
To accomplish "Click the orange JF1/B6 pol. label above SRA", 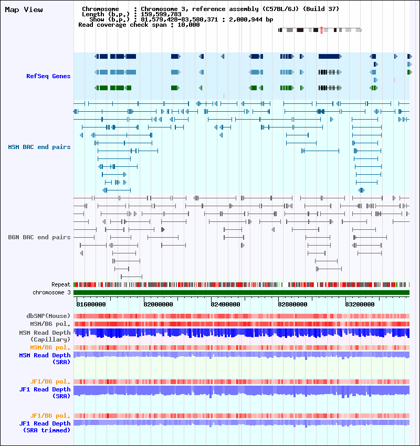I will [x=50, y=381].
